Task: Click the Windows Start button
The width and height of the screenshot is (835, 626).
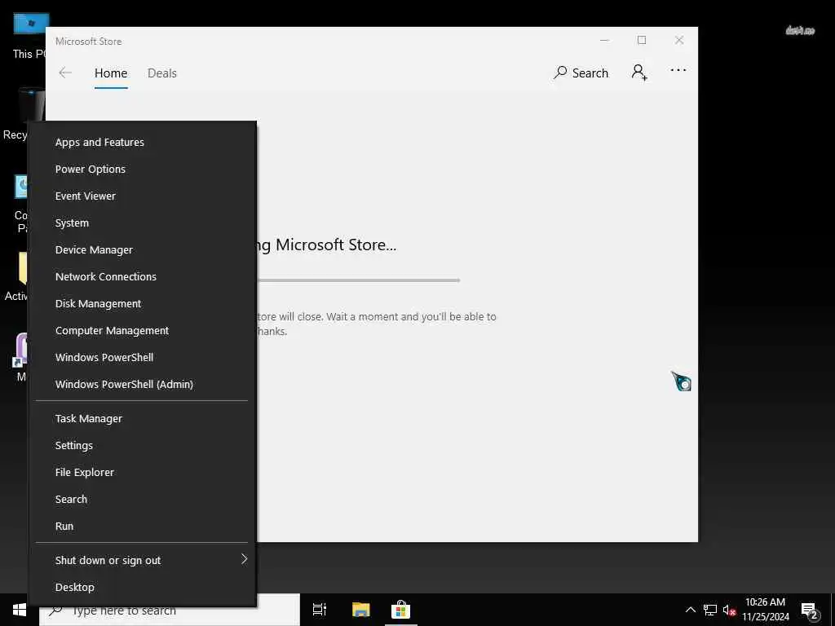Action: click(20, 610)
